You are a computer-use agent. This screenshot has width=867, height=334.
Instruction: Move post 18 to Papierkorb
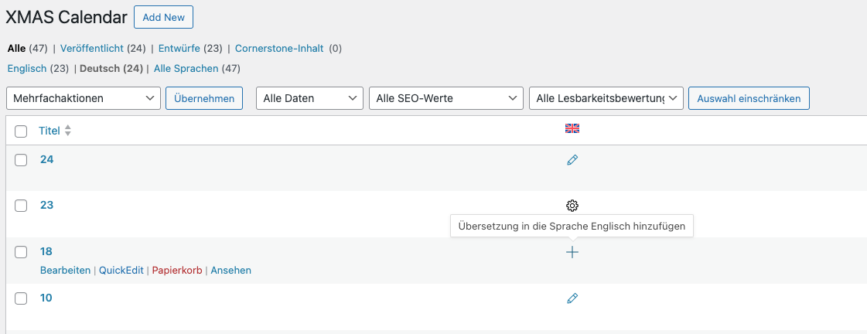[x=177, y=271]
